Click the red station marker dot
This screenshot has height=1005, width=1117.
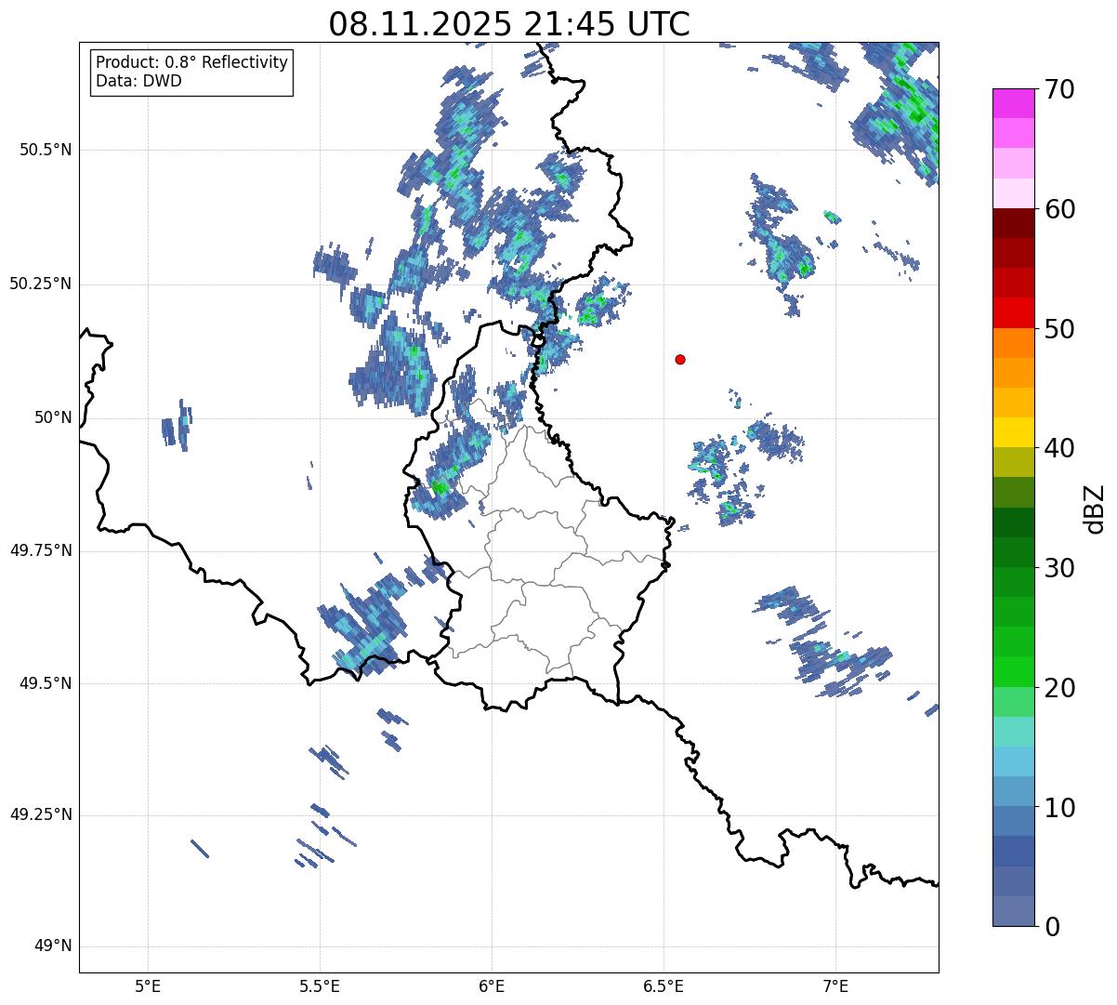(x=680, y=359)
